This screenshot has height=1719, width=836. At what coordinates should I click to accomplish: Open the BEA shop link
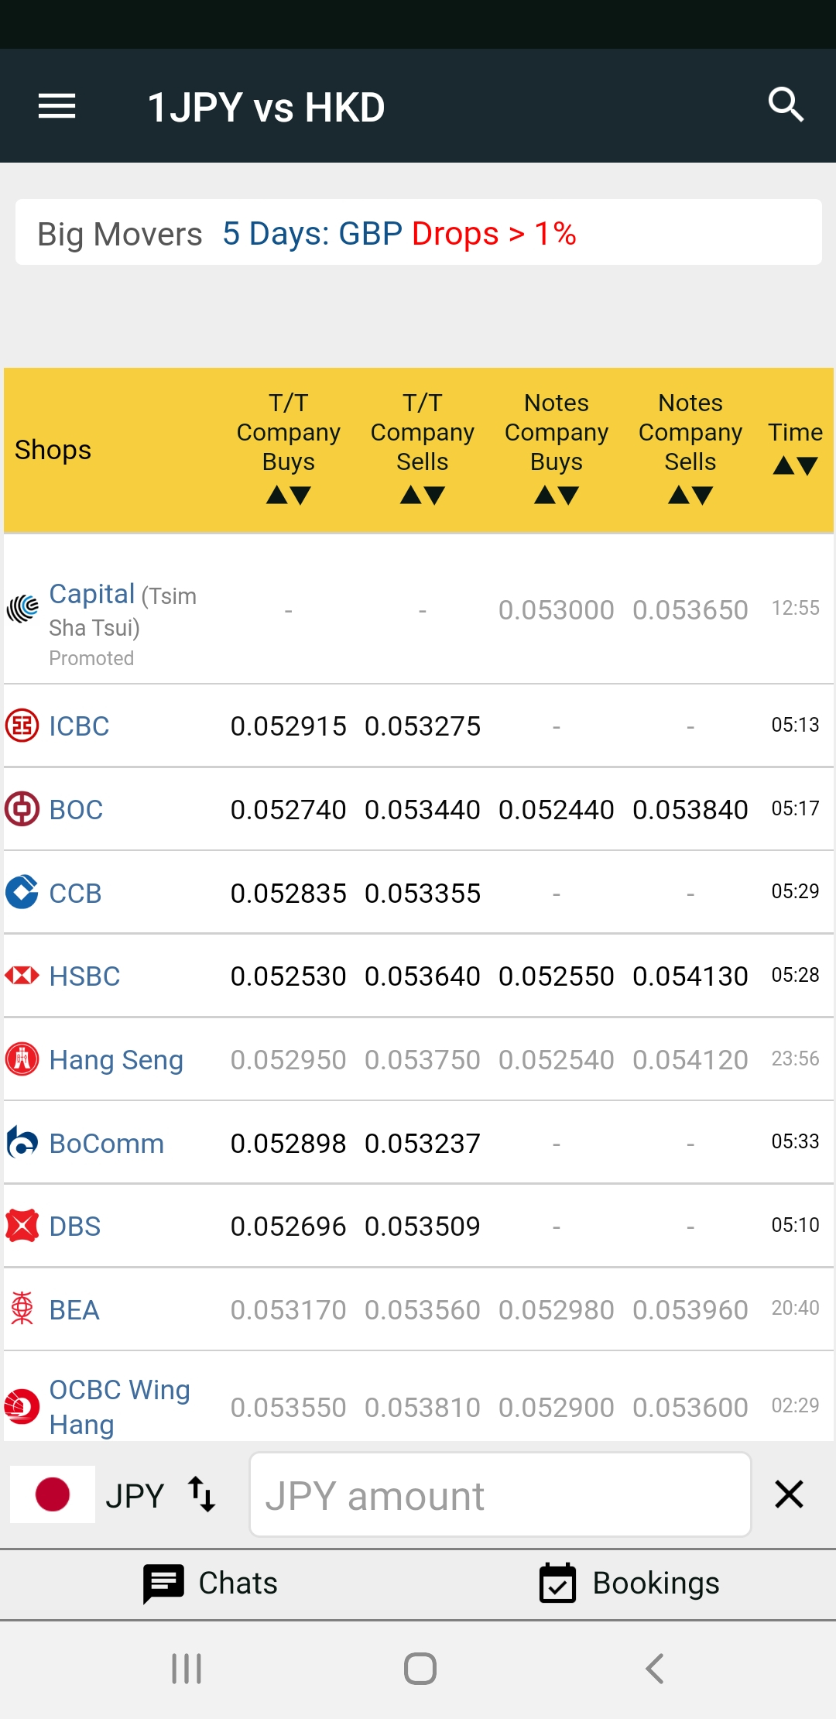click(x=74, y=1310)
